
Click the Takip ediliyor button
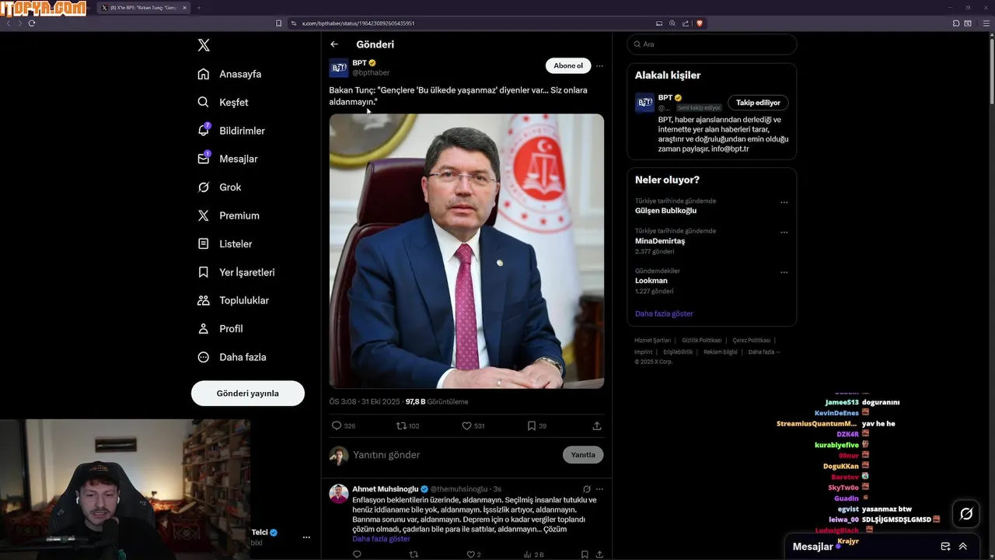pyautogui.click(x=758, y=103)
